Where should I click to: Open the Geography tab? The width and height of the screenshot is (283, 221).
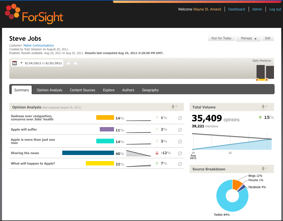pyautogui.click(x=150, y=90)
